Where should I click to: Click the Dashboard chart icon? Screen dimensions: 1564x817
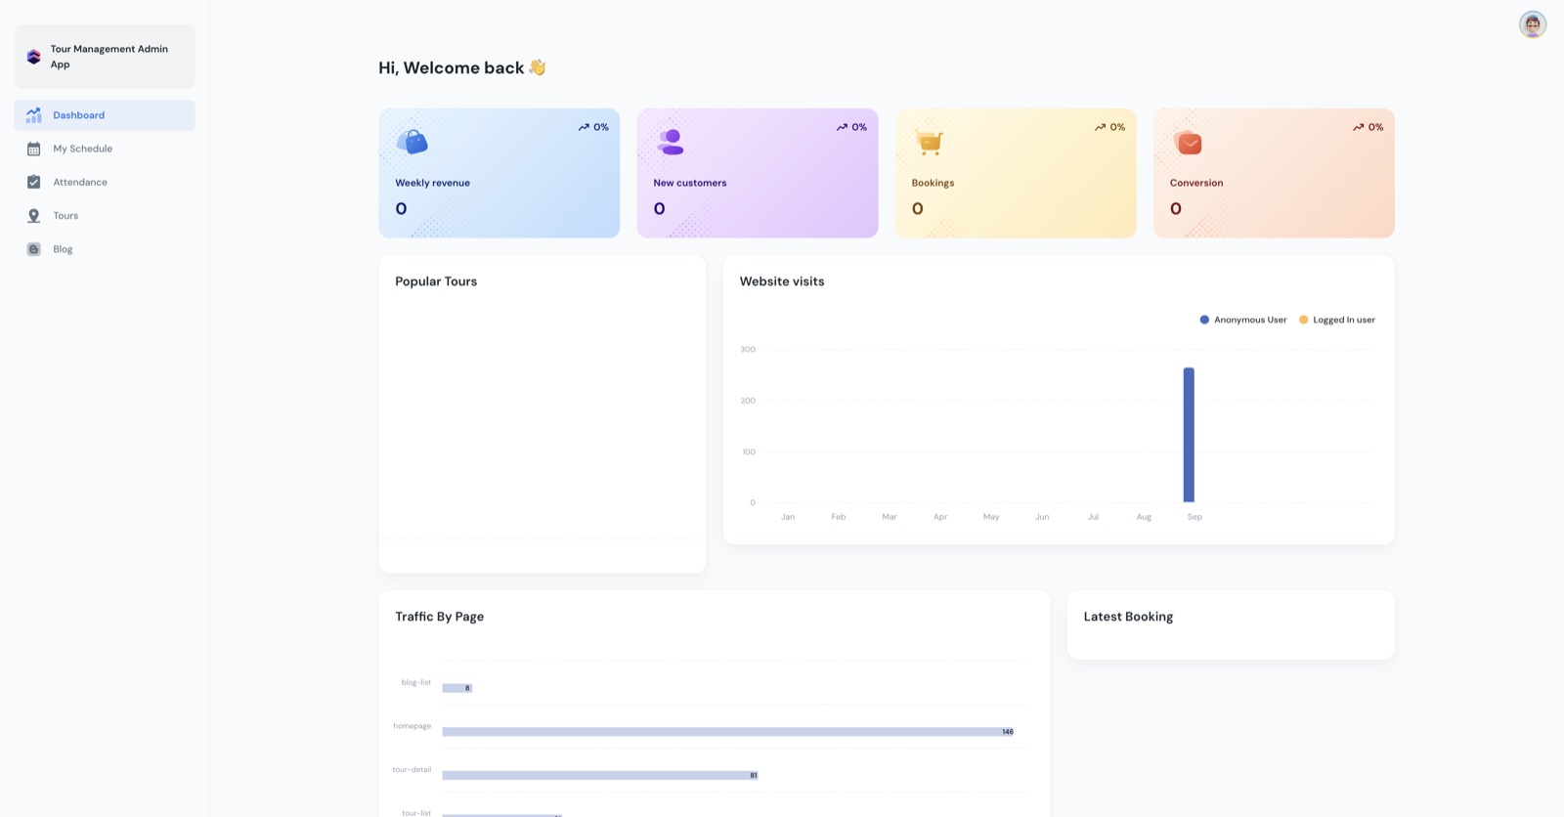click(x=33, y=115)
